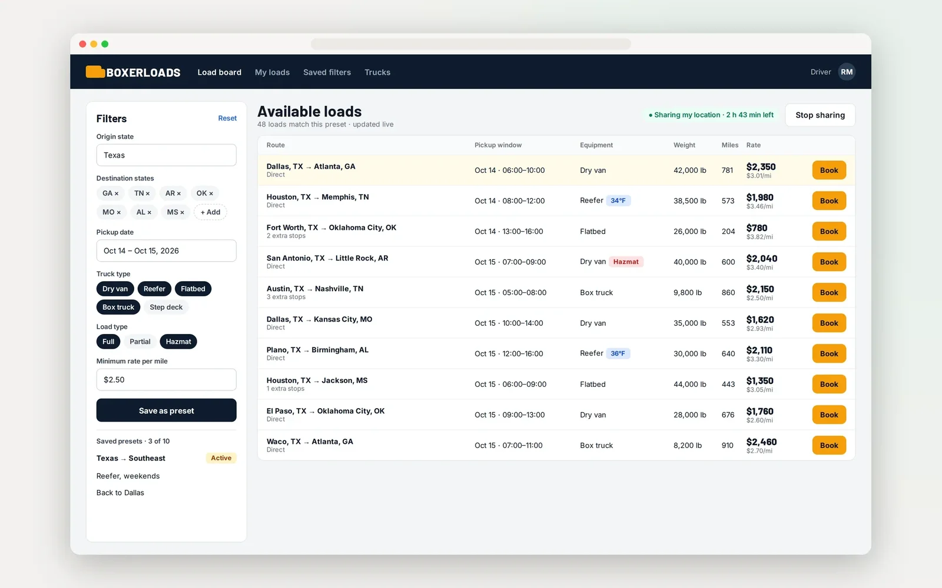Sort the table by Rate column

coord(754,145)
